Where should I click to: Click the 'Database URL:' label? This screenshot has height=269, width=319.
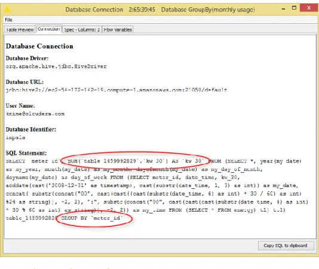[24, 82]
